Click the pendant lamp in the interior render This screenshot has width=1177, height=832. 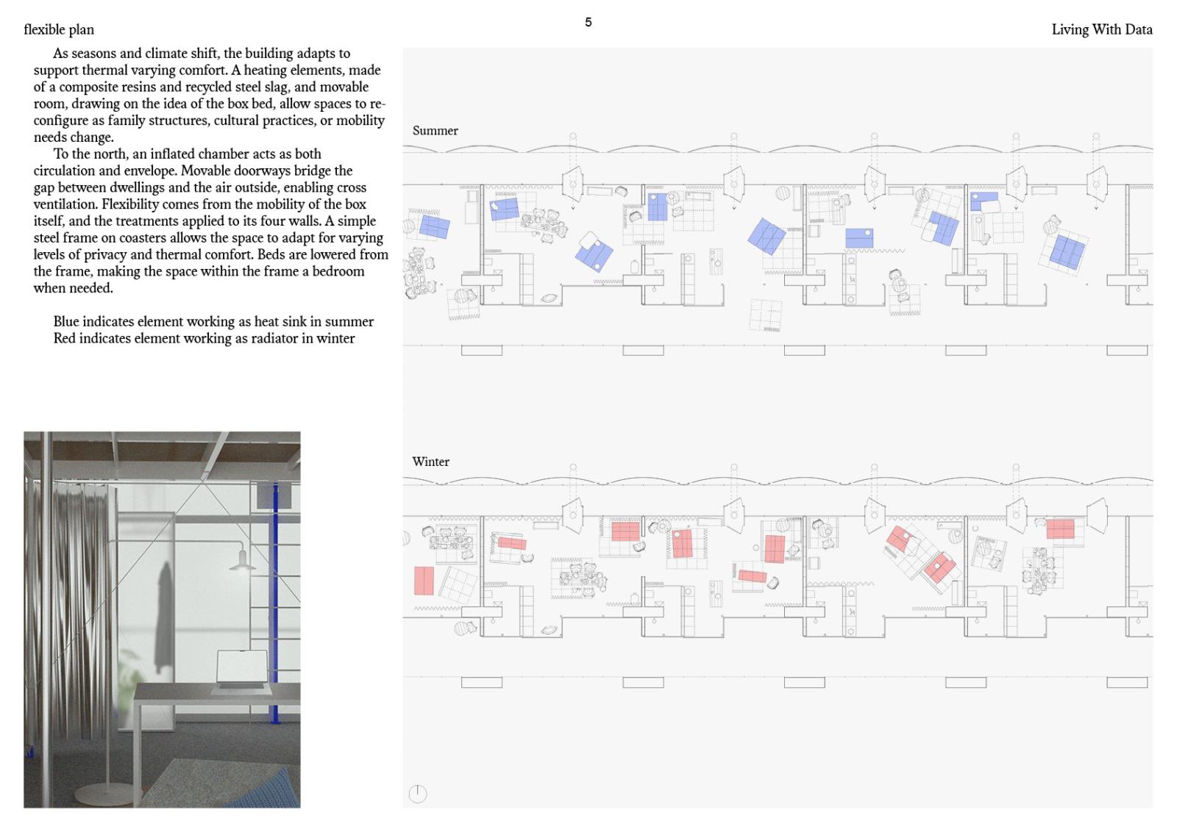pos(242,562)
